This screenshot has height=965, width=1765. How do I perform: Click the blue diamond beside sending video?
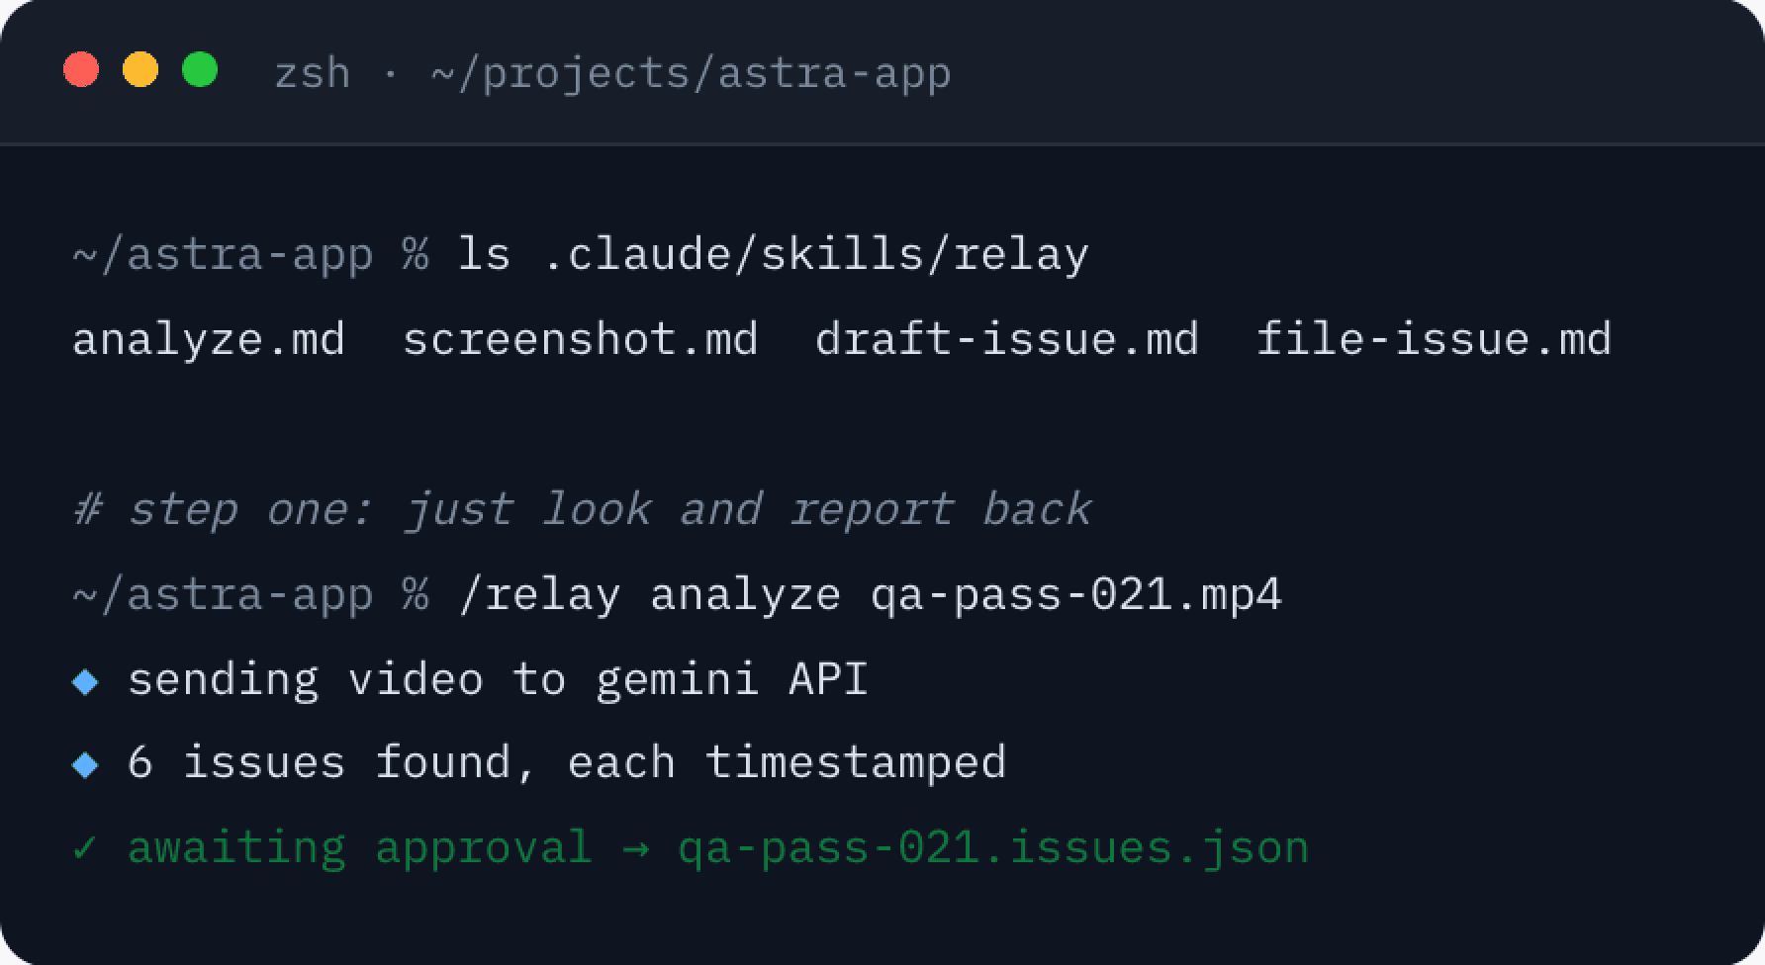(86, 681)
